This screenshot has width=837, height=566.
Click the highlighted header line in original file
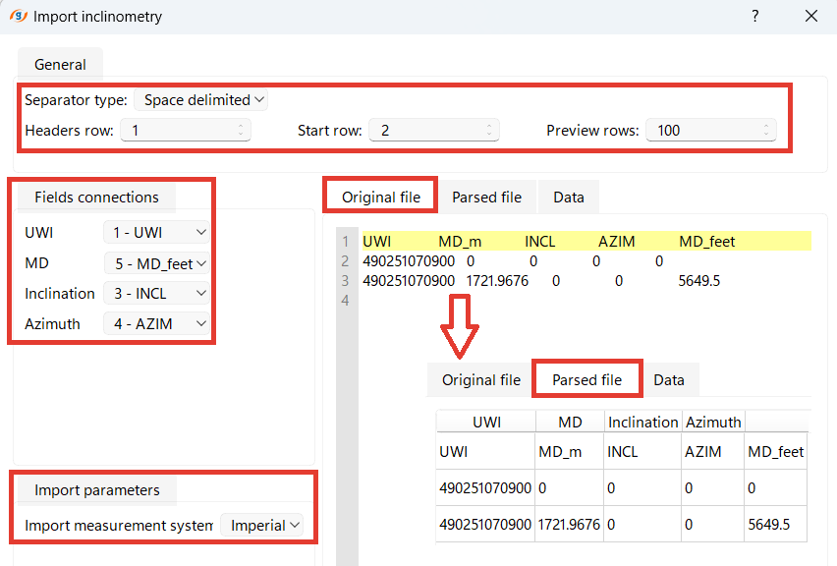pyautogui.click(x=586, y=242)
